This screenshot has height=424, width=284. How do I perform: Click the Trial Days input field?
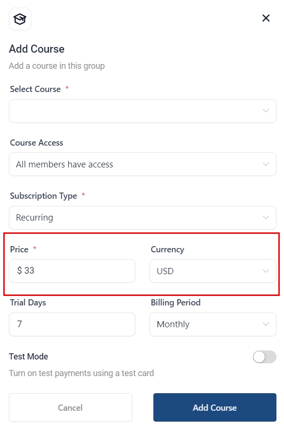72,324
